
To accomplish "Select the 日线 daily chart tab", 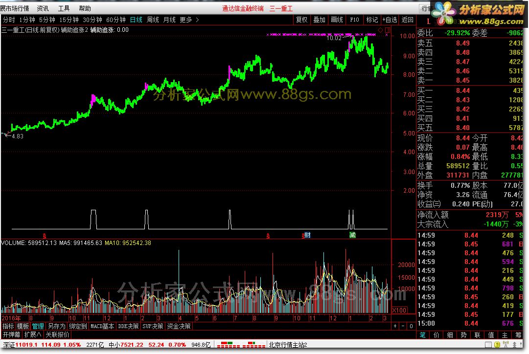I will [x=136, y=20].
